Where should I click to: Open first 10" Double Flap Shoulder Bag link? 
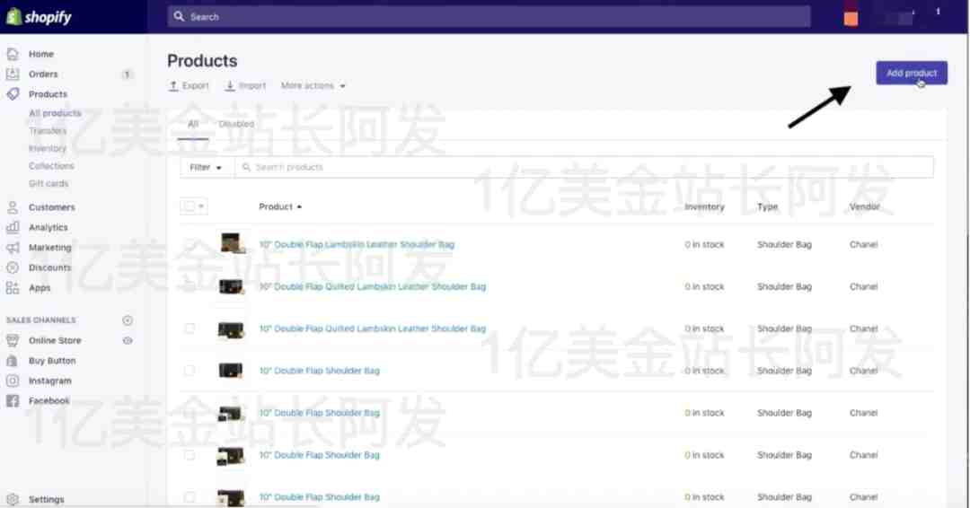coord(319,371)
